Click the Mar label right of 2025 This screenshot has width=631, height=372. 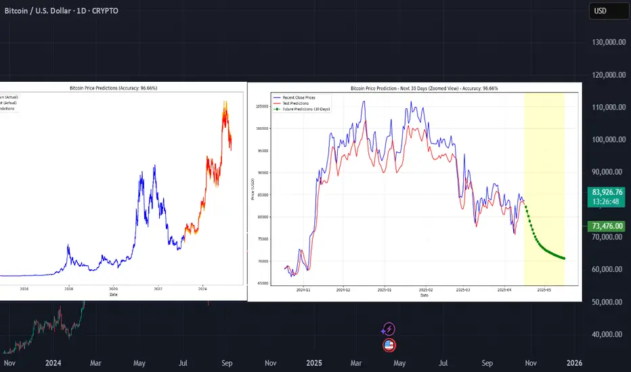click(356, 363)
